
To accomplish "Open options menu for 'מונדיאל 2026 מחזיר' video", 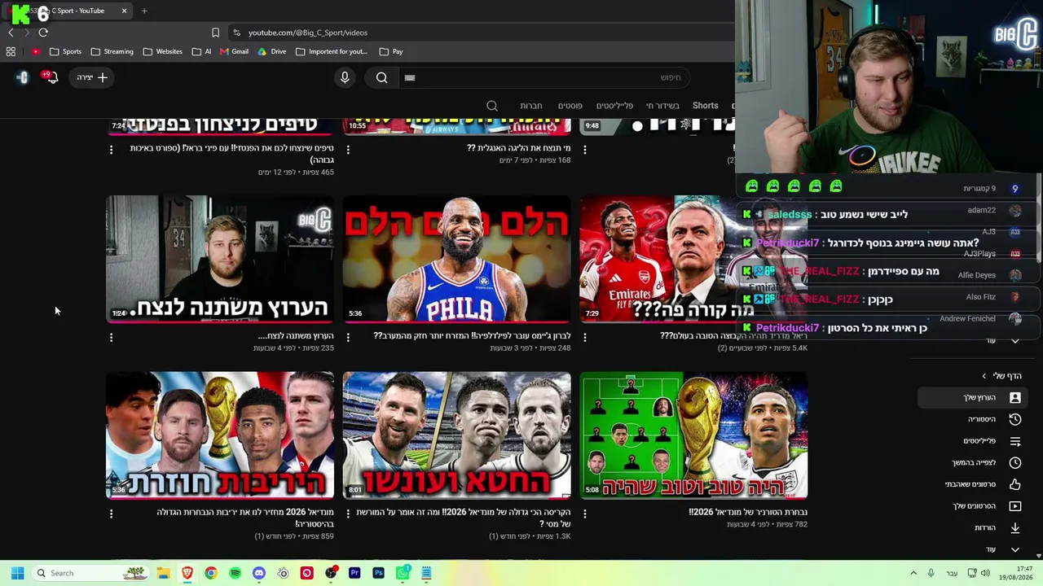I will point(112,514).
